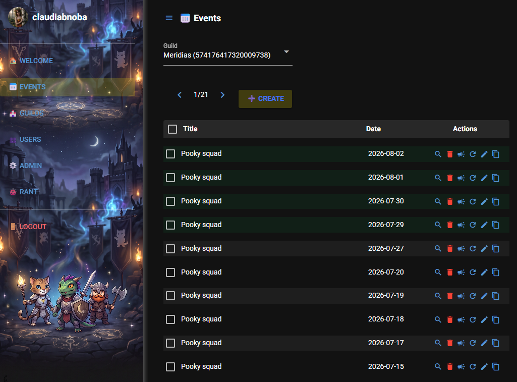Select the 2026-07-30 row checkbox
The width and height of the screenshot is (517, 382).
170,201
